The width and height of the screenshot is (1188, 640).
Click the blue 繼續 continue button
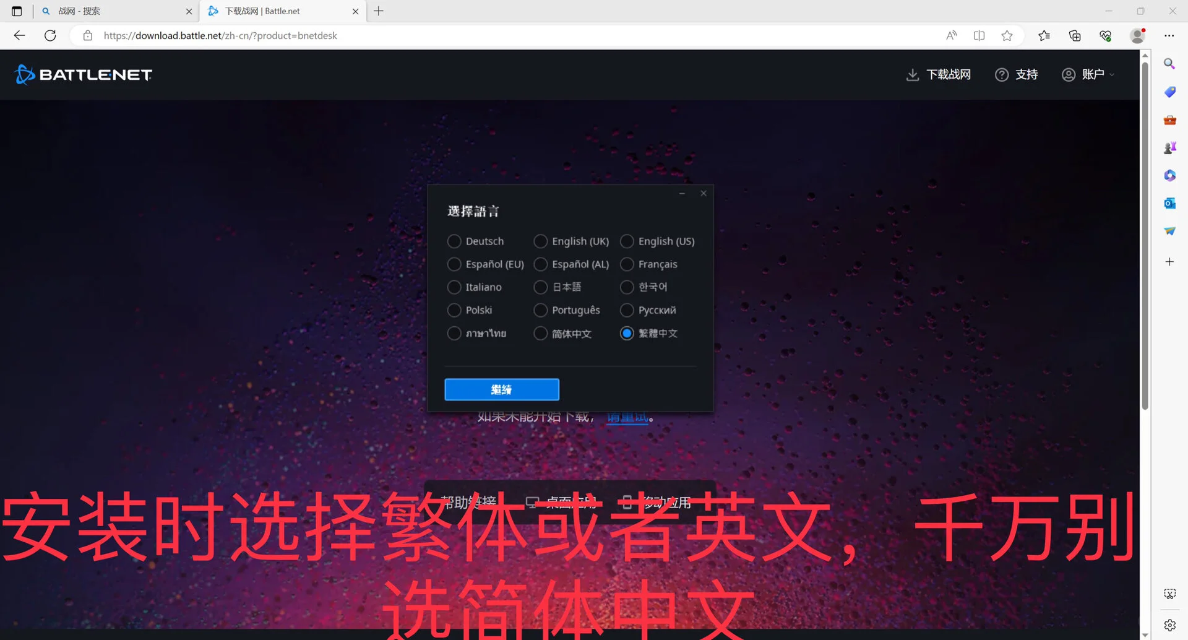[x=502, y=389]
